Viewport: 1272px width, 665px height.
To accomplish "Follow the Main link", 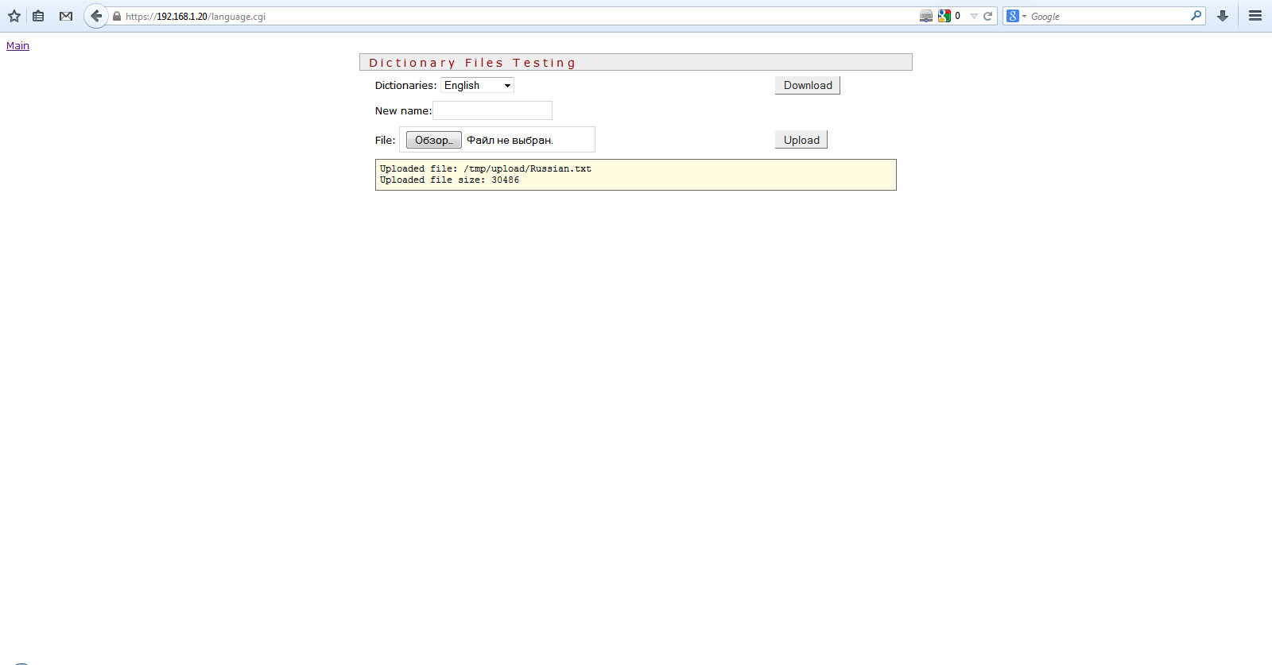I will point(17,46).
